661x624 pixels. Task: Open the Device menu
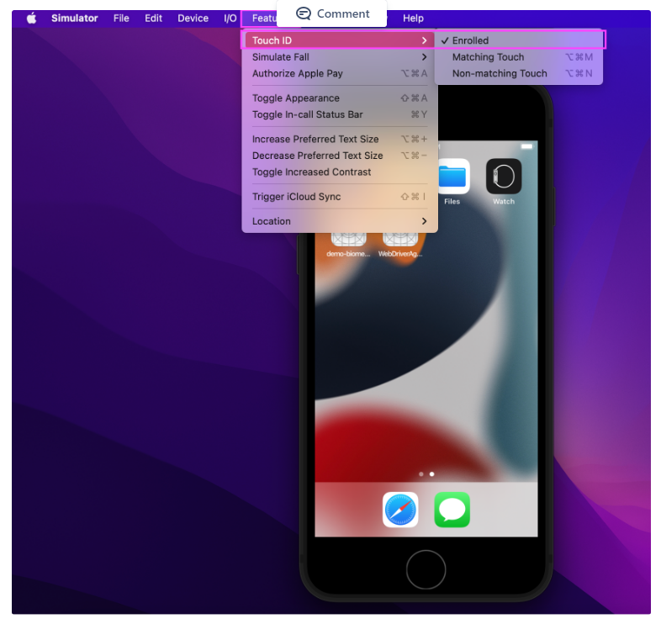tap(193, 18)
